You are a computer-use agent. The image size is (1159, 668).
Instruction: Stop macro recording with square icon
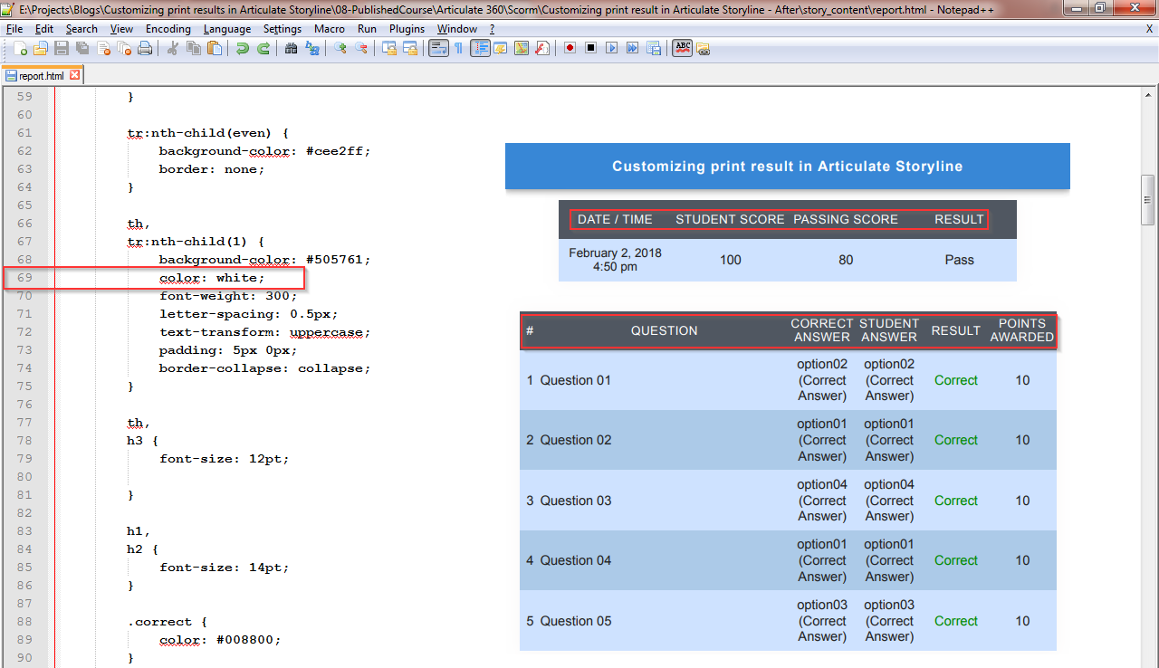click(590, 48)
